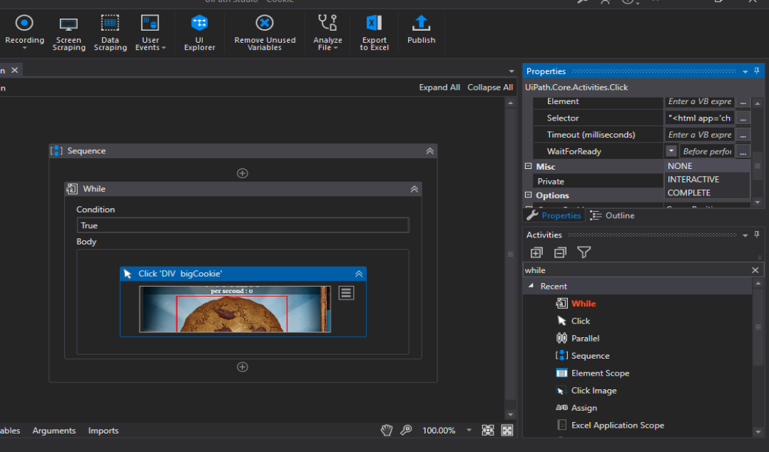The height and width of the screenshot is (452, 769).
Task: Open Variables panel tab
Action: [x=10, y=431]
